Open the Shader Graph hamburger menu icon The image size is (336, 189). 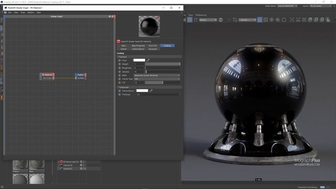point(5,13)
